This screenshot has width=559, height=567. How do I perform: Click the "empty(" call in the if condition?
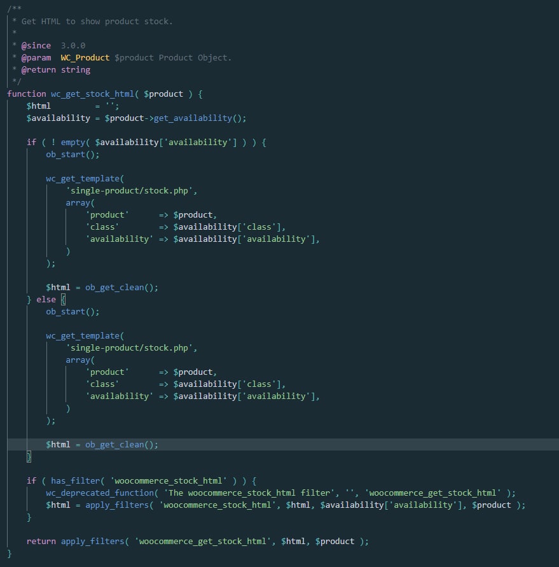[x=75, y=143]
